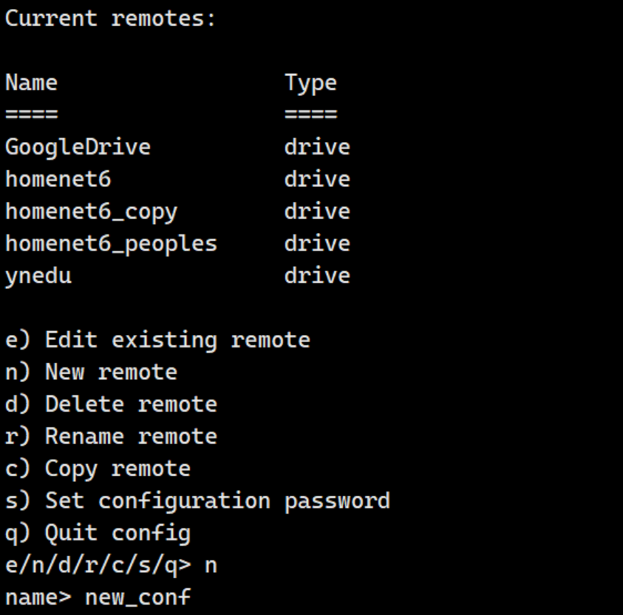Click the Type column header
This screenshot has width=623, height=615.
point(310,83)
